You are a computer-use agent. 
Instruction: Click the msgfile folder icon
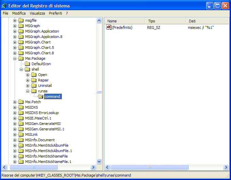(21, 20)
